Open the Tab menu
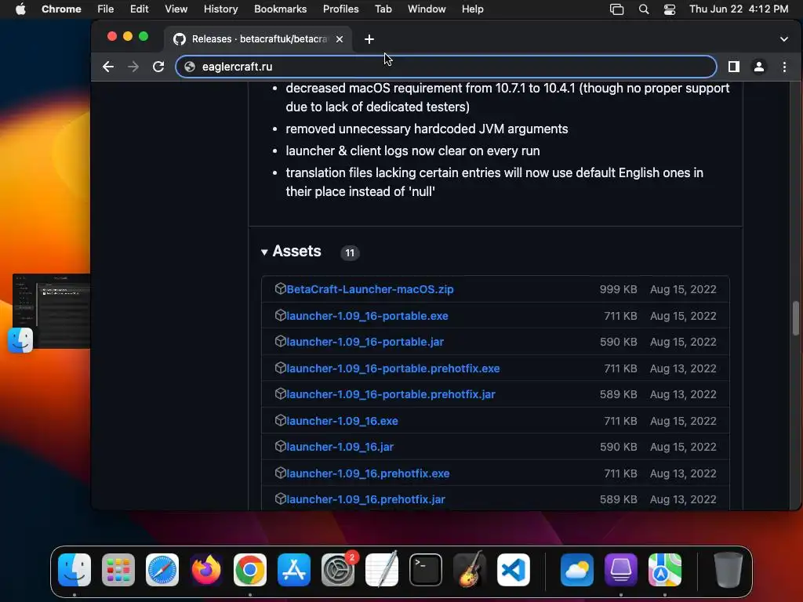 (383, 9)
